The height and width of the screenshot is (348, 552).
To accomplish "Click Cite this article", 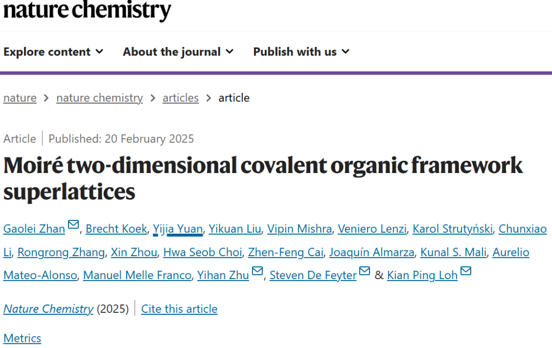I will coord(179,309).
